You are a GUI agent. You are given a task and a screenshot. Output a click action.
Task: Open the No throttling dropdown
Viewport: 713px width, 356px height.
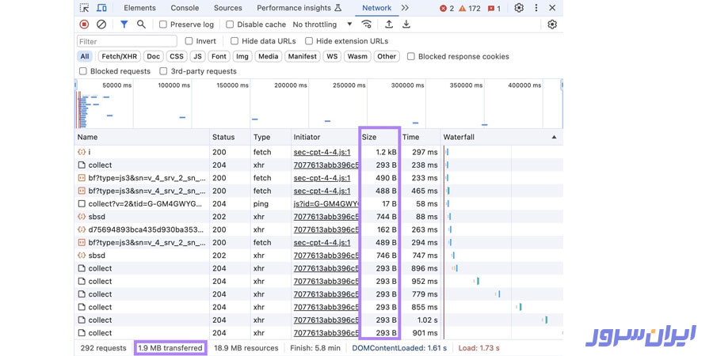click(x=322, y=25)
